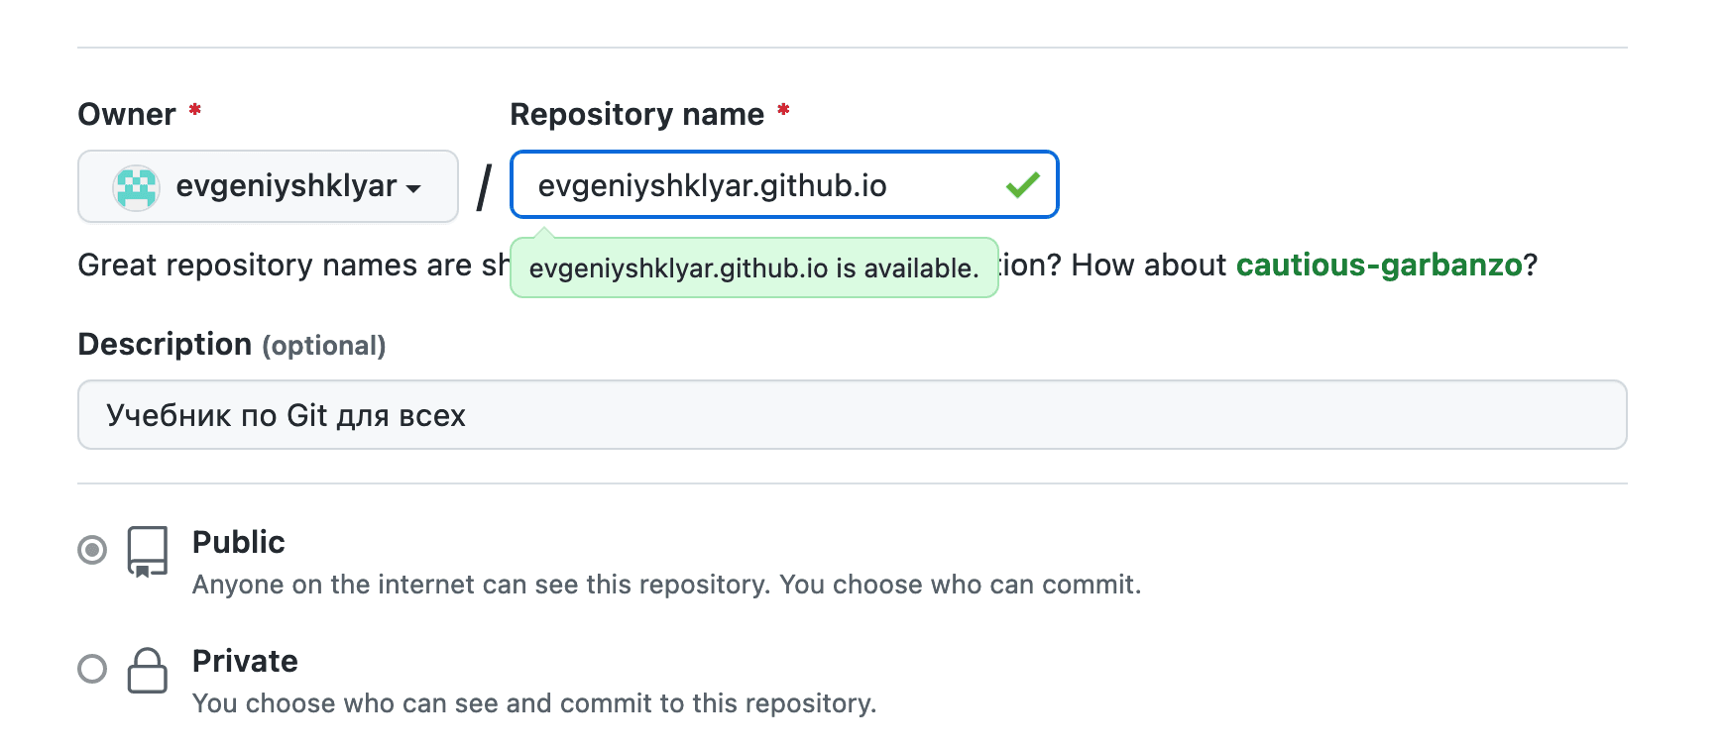Screen dimensions: 1725x749
Task: Click the green availability checkmark icon
Action: tap(1022, 184)
